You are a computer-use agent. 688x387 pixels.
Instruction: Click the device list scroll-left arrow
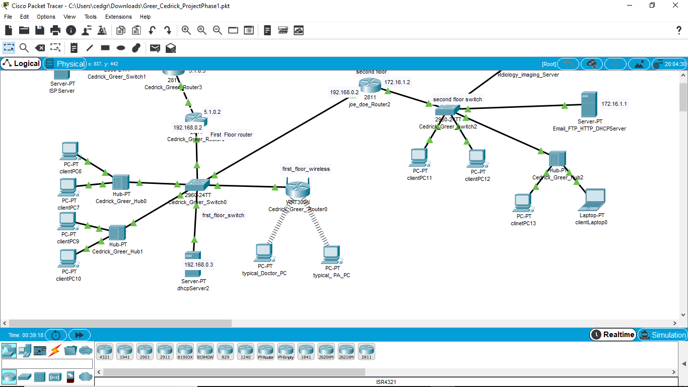99,372
